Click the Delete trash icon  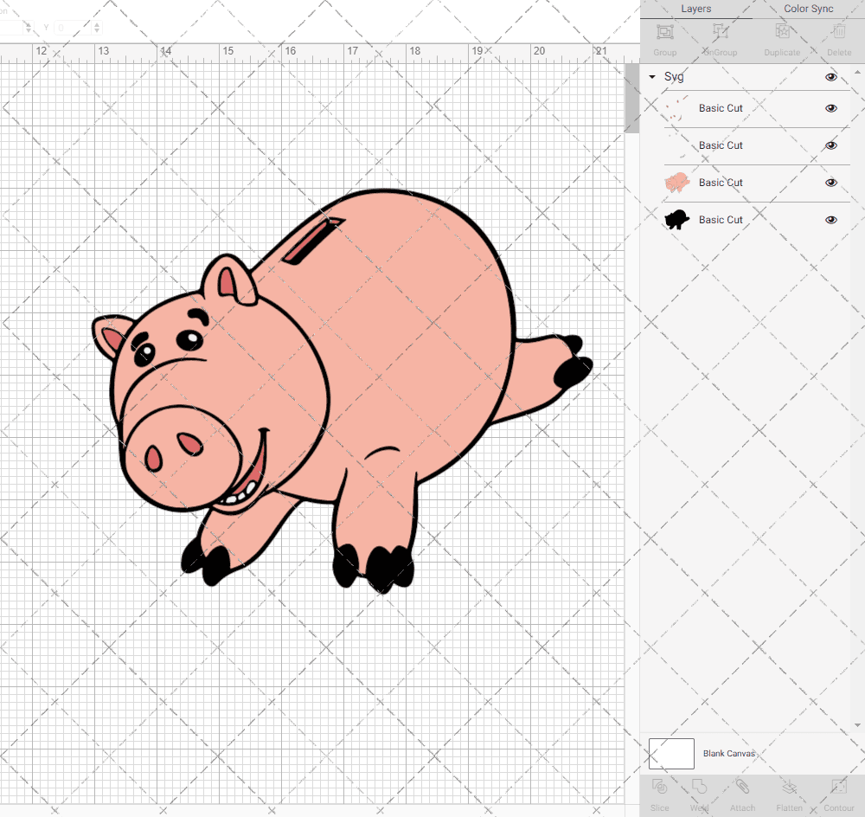click(x=839, y=31)
